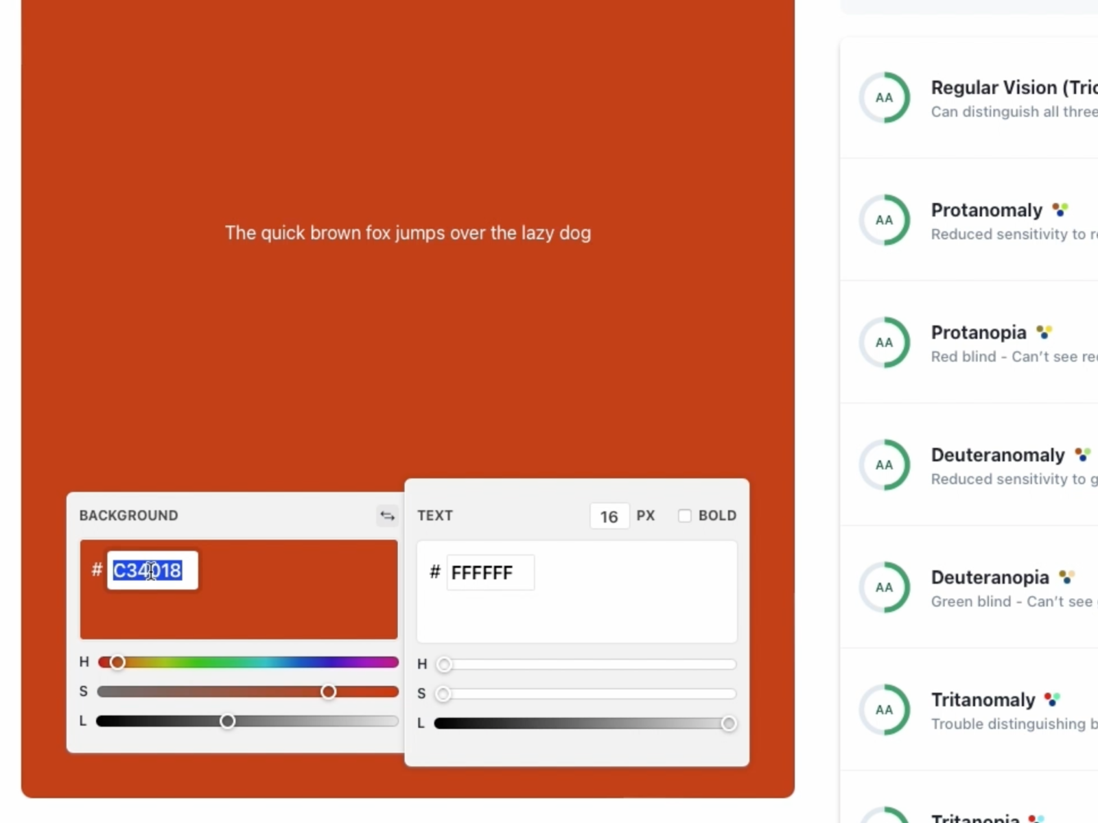Enable the Bold text checkbox
Viewport: 1098px width, 823px height.
pos(685,516)
